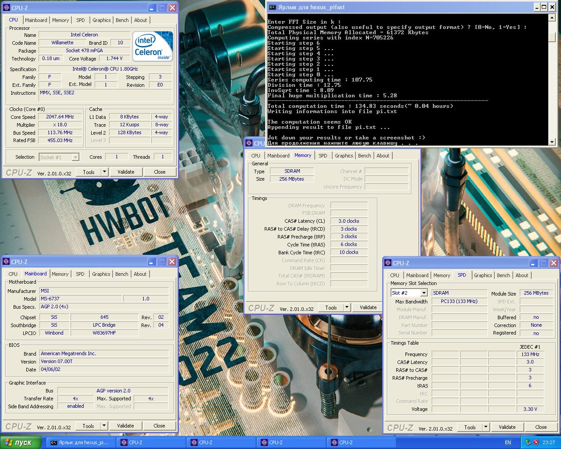Click the language indicator EN in the tray
The image size is (561, 449).
pos(508,442)
